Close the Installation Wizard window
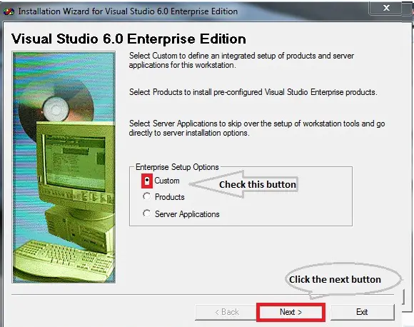Screen dimensions: 414x327 pos(386,8)
